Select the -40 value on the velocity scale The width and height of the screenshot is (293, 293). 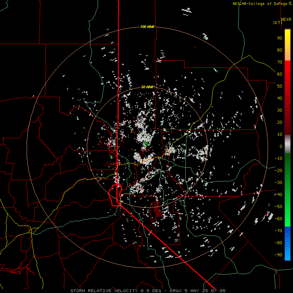pyautogui.click(x=278, y=195)
